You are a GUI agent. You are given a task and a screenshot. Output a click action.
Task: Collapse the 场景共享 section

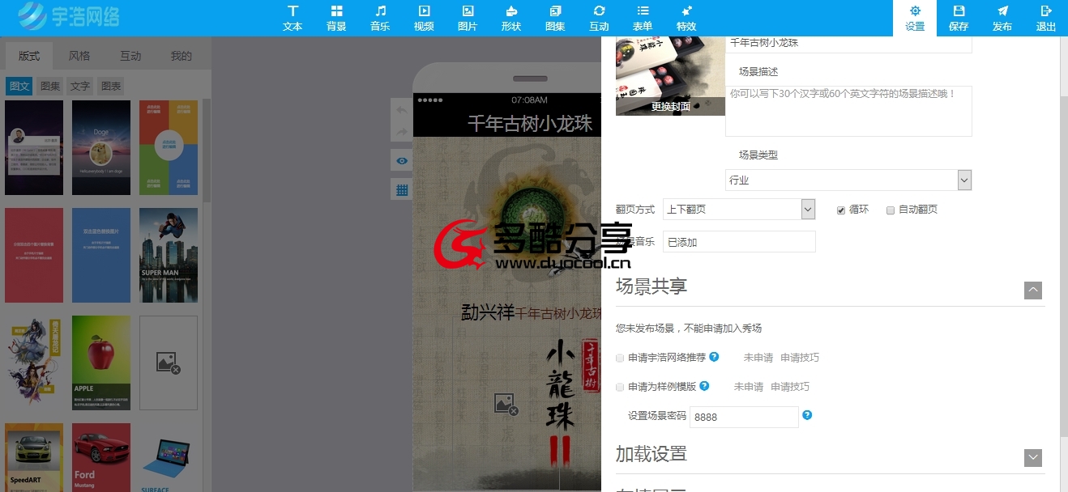(x=1032, y=290)
